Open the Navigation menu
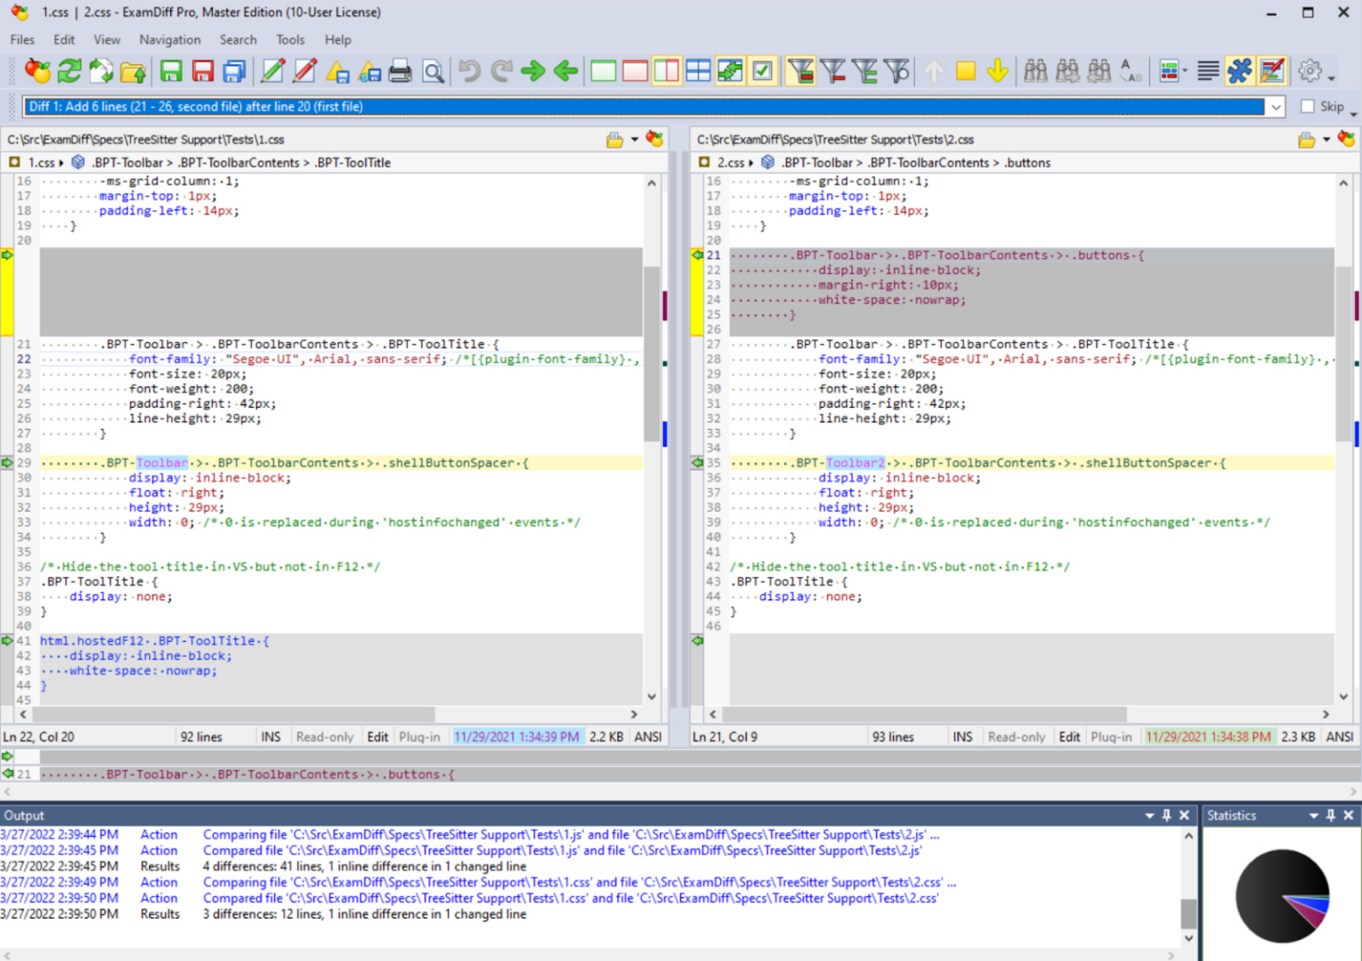Screen dimensions: 1362x961 coord(169,40)
